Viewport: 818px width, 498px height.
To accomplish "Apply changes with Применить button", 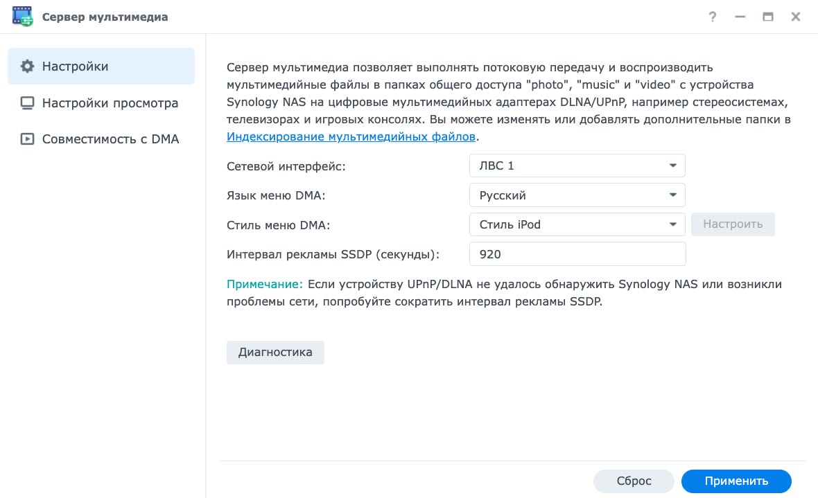I will click(x=736, y=481).
